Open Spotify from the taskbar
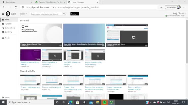The image size is (188, 105). [104, 102]
